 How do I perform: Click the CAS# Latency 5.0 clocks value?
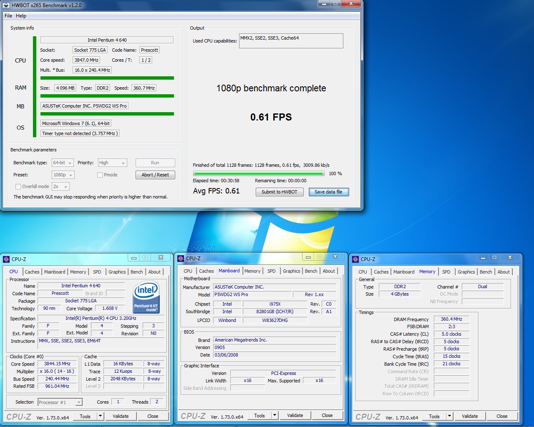tap(451, 334)
